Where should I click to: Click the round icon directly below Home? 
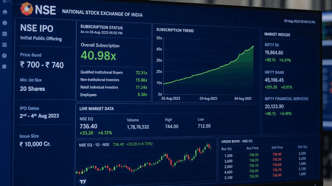click(x=5, y=23)
